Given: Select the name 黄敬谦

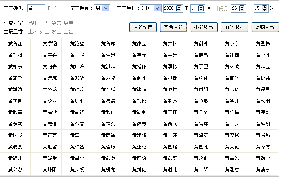Looking at the screenshot, I should 50,124.
